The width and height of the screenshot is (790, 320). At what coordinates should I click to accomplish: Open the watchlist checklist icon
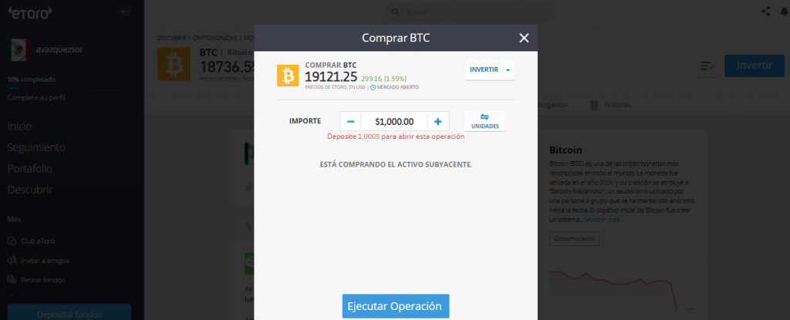(x=707, y=66)
